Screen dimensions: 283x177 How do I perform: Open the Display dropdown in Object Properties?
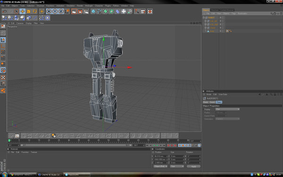(x=227, y=110)
